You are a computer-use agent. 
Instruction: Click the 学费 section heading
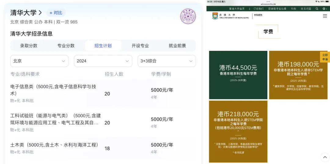click(x=268, y=31)
